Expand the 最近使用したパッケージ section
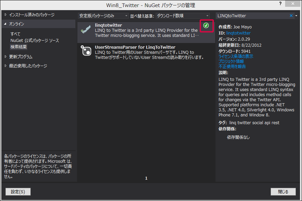 (5, 66)
